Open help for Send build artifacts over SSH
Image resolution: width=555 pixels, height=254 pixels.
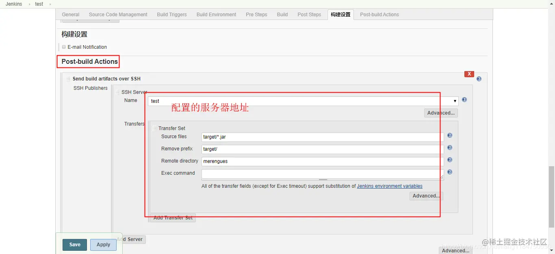coord(479,79)
